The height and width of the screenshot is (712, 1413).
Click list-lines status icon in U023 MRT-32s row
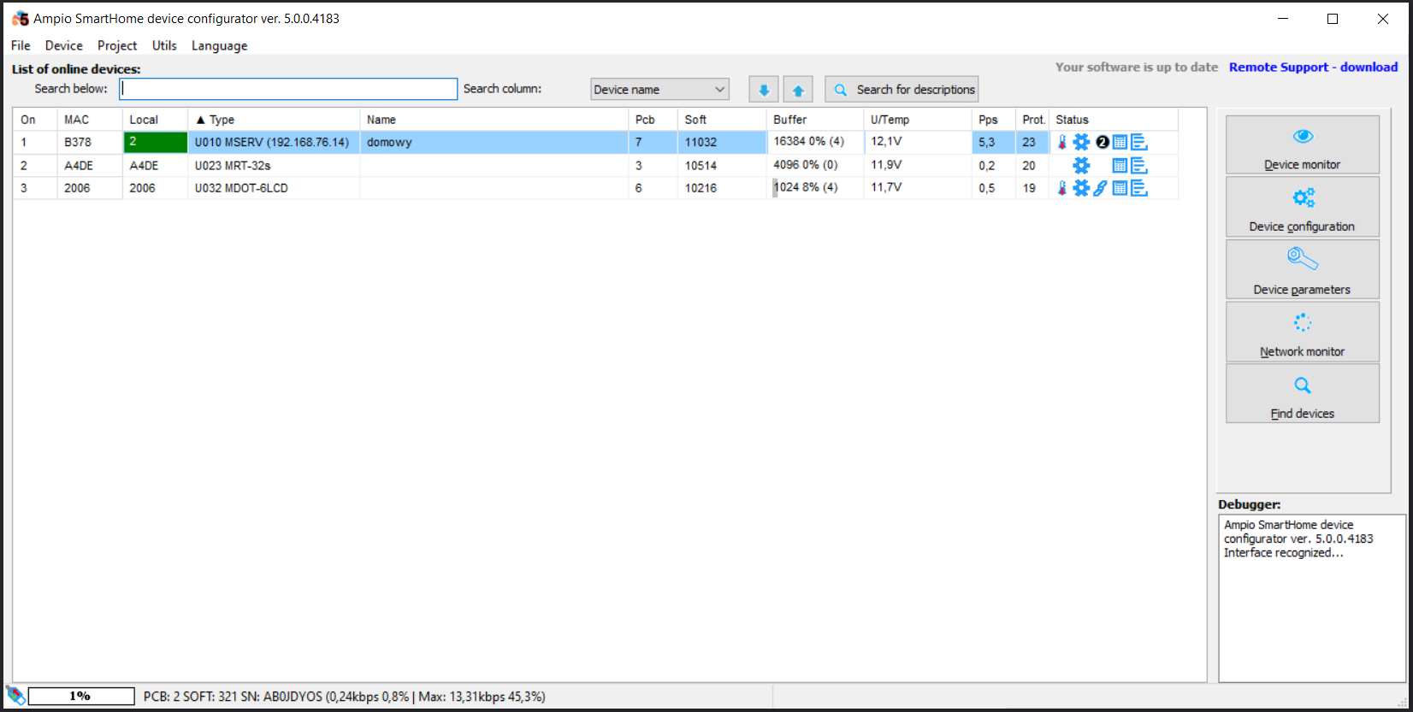pos(1139,165)
